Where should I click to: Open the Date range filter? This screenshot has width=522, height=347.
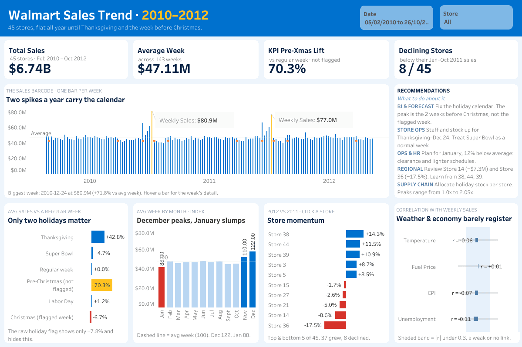point(397,18)
